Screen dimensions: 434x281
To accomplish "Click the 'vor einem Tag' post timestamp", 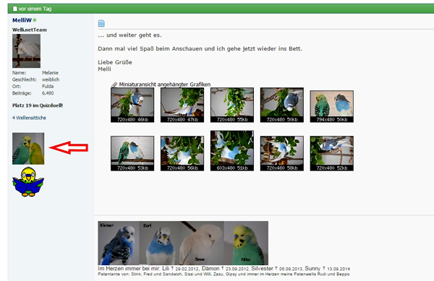I will 35,9.
